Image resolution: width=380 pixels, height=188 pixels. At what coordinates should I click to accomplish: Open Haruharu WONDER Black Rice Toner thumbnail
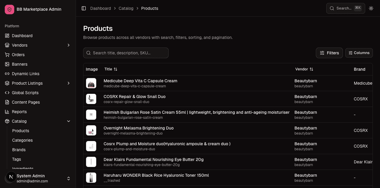click(91, 178)
